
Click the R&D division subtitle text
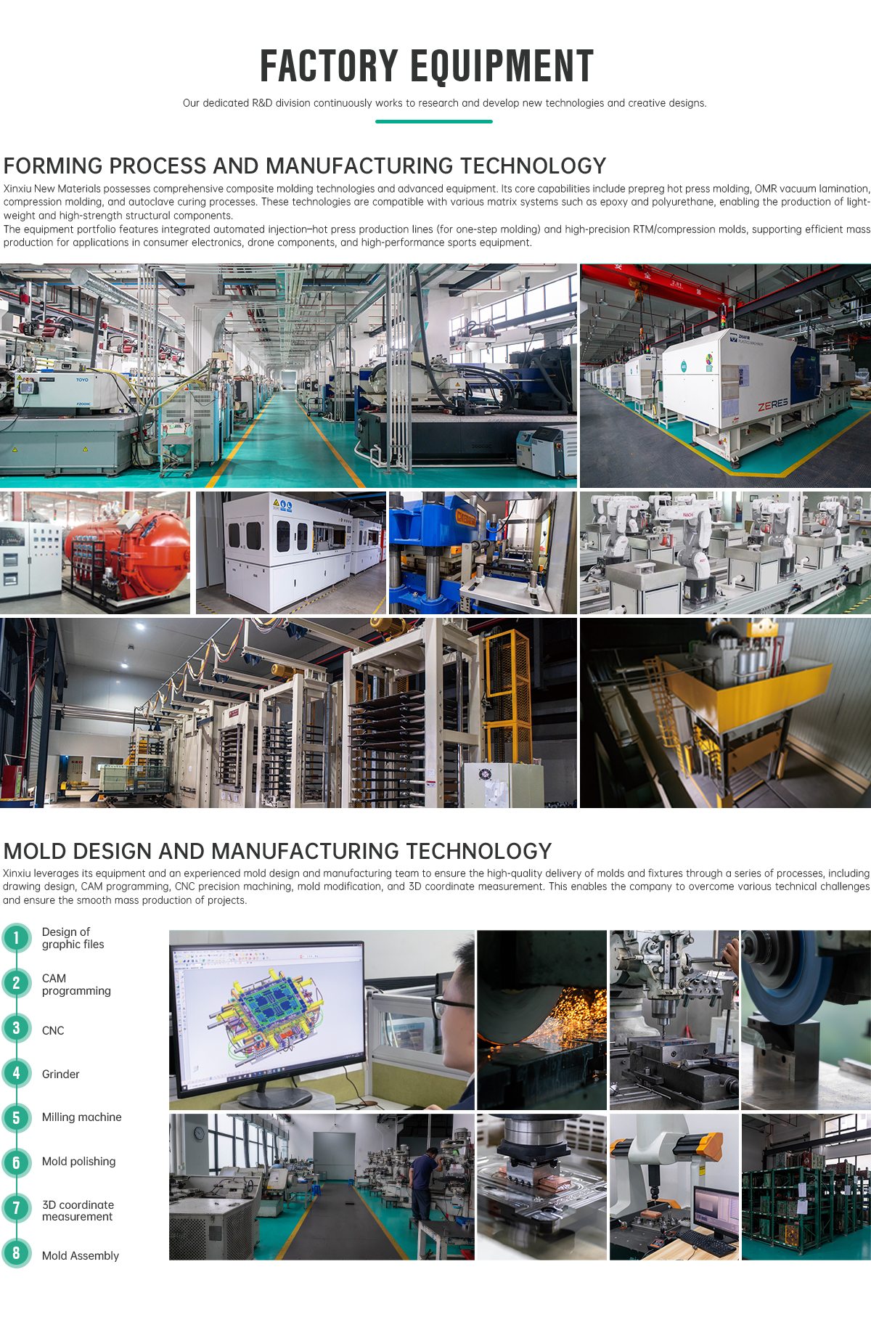pyautogui.click(x=444, y=103)
